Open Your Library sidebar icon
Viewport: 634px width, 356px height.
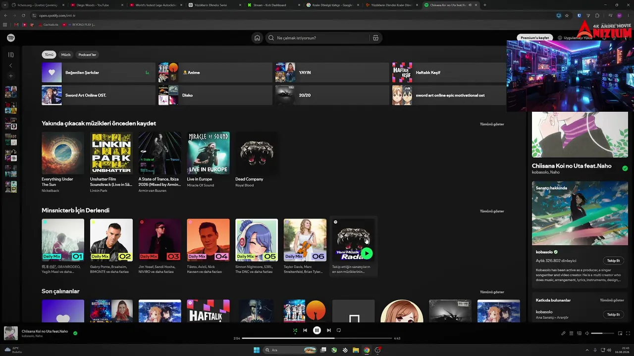coord(11,55)
